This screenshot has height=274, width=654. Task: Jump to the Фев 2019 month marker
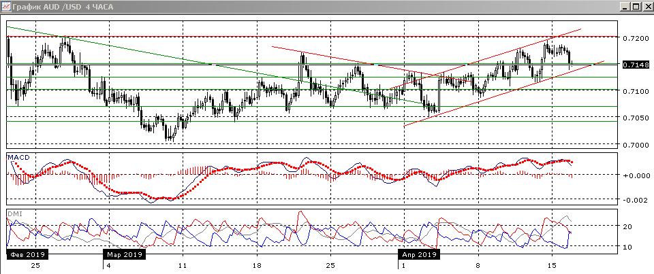point(27,254)
